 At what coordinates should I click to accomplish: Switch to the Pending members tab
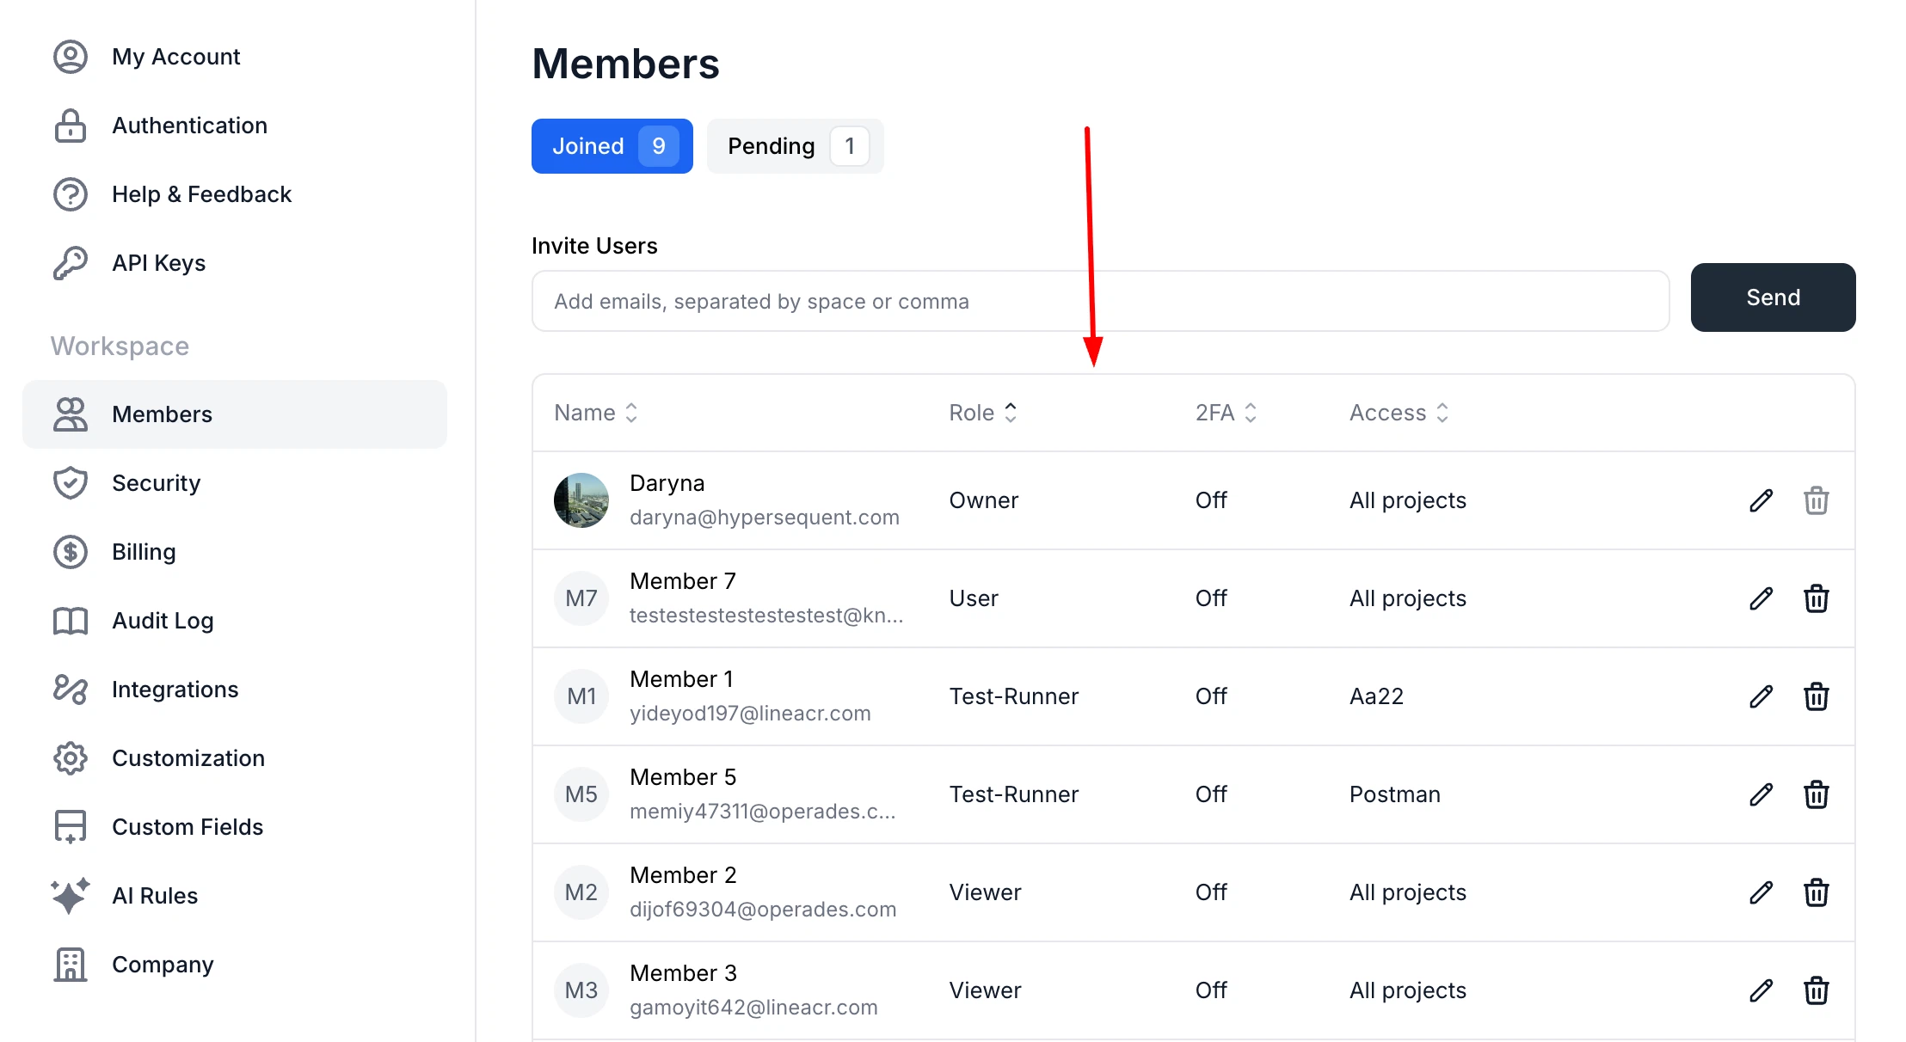(x=794, y=145)
